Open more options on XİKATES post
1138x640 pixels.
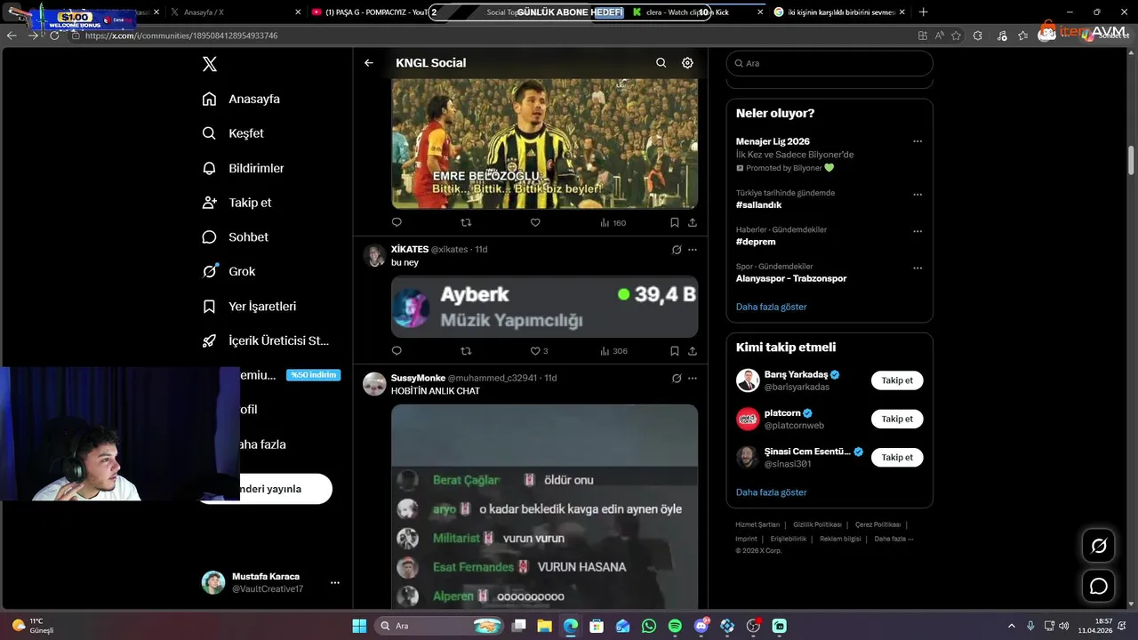(693, 250)
